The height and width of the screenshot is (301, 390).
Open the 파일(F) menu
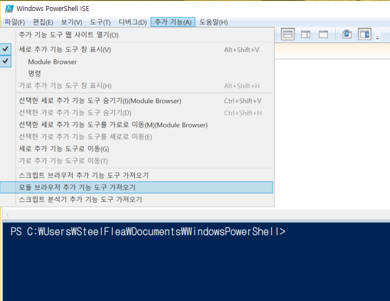tap(15, 22)
